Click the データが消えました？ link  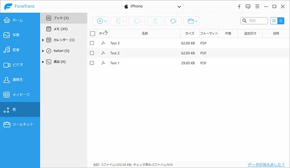pyautogui.click(x=267, y=164)
